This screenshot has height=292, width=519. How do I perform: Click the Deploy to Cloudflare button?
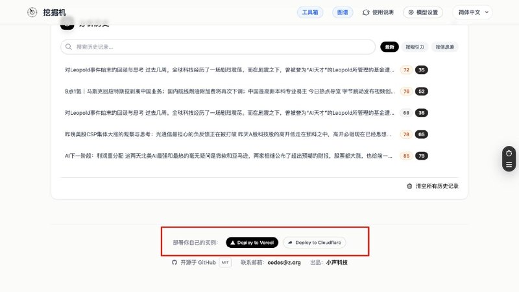tap(315, 243)
